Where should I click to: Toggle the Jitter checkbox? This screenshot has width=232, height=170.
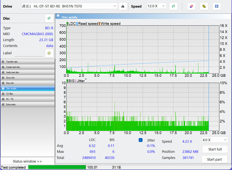coord(141,140)
